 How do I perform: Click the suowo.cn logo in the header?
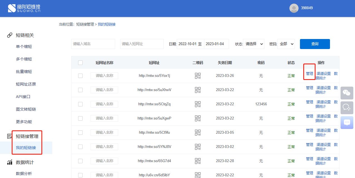pos(24,8)
